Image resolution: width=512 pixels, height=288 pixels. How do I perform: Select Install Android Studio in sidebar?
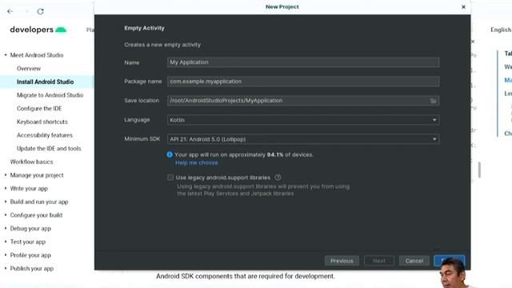pos(45,82)
